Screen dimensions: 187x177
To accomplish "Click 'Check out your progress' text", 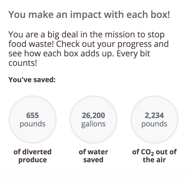I will point(104,44).
